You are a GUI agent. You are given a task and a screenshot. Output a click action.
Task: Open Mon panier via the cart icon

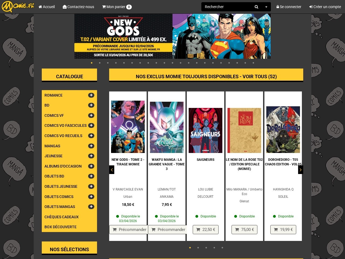click(104, 7)
